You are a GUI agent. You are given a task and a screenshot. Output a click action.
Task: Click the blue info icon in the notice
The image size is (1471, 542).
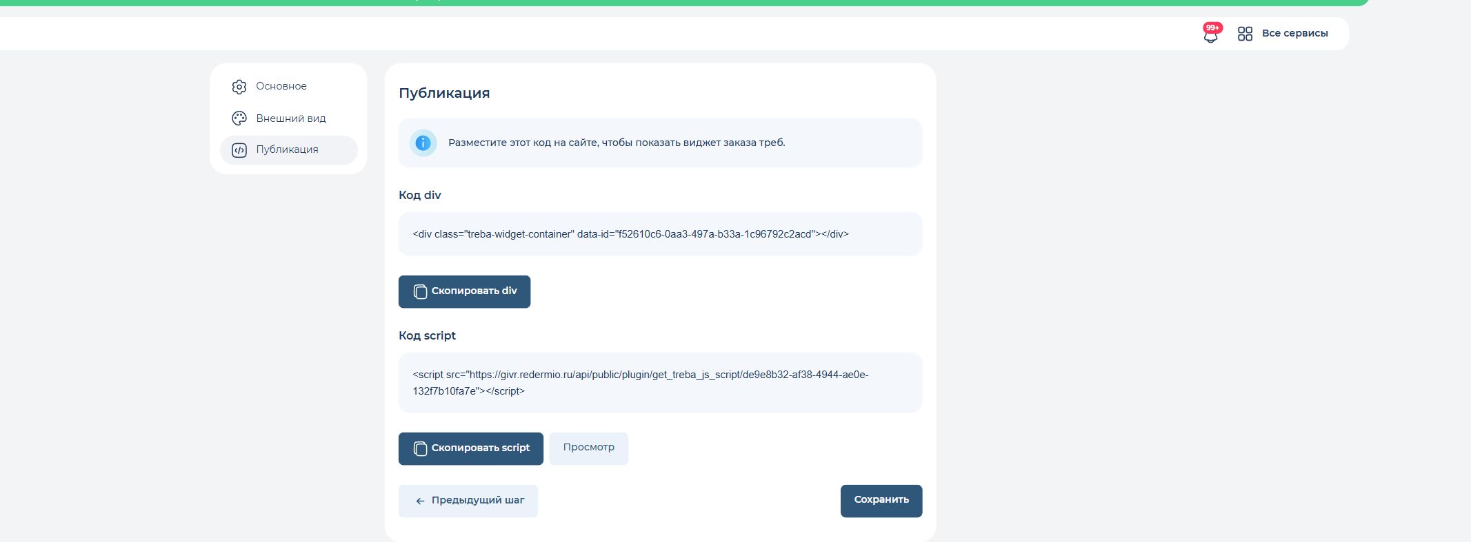pyautogui.click(x=423, y=143)
